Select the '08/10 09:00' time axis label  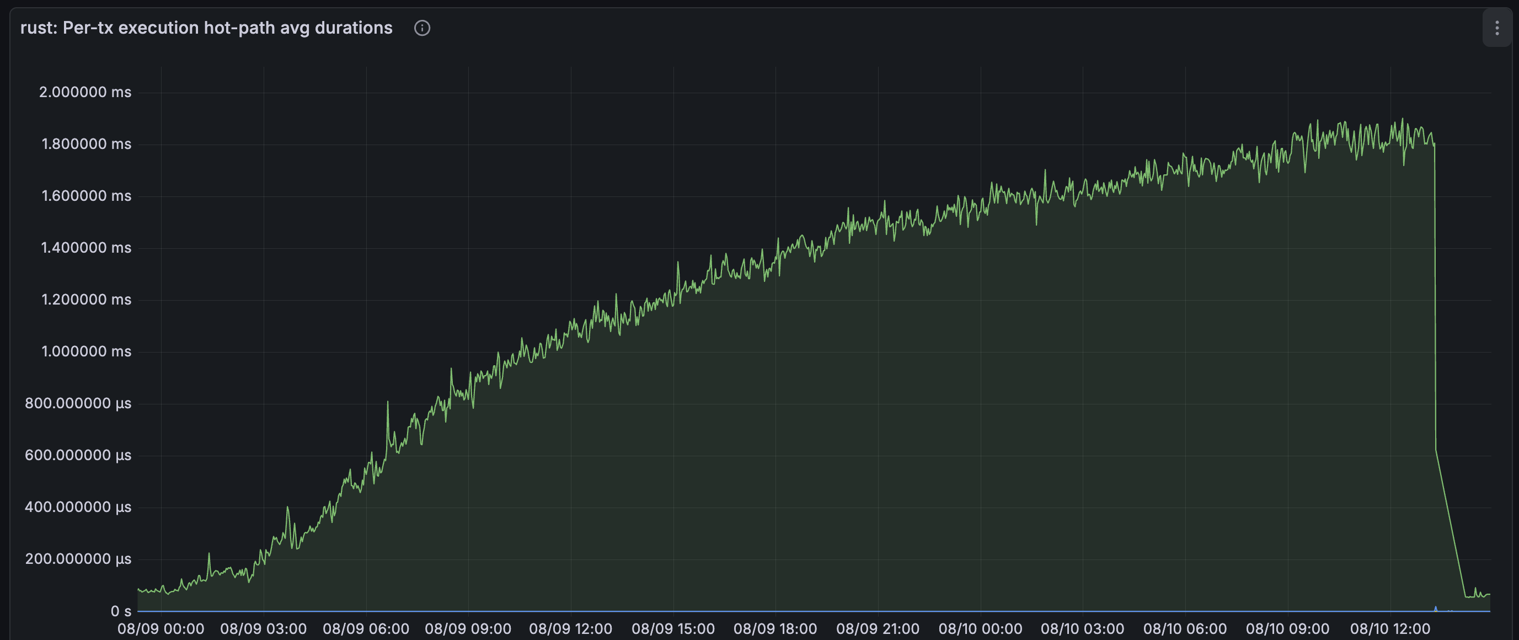tap(1288, 629)
